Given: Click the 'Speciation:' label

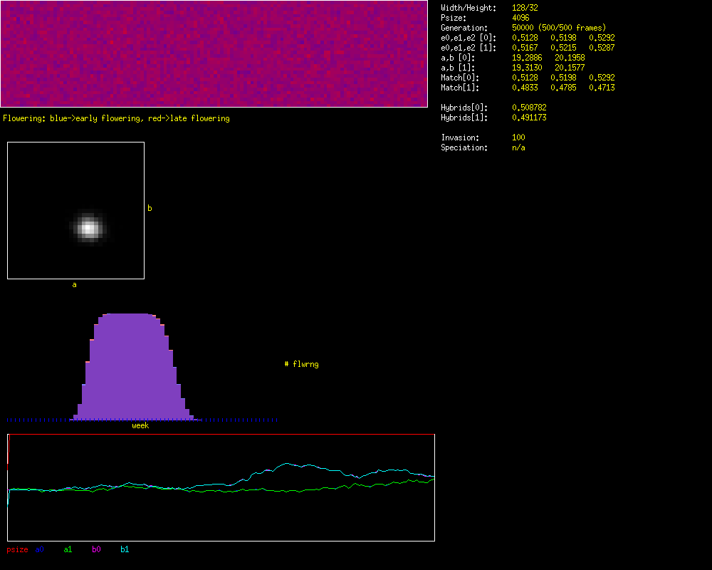Looking at the screenshot, I should pos(464,148).
